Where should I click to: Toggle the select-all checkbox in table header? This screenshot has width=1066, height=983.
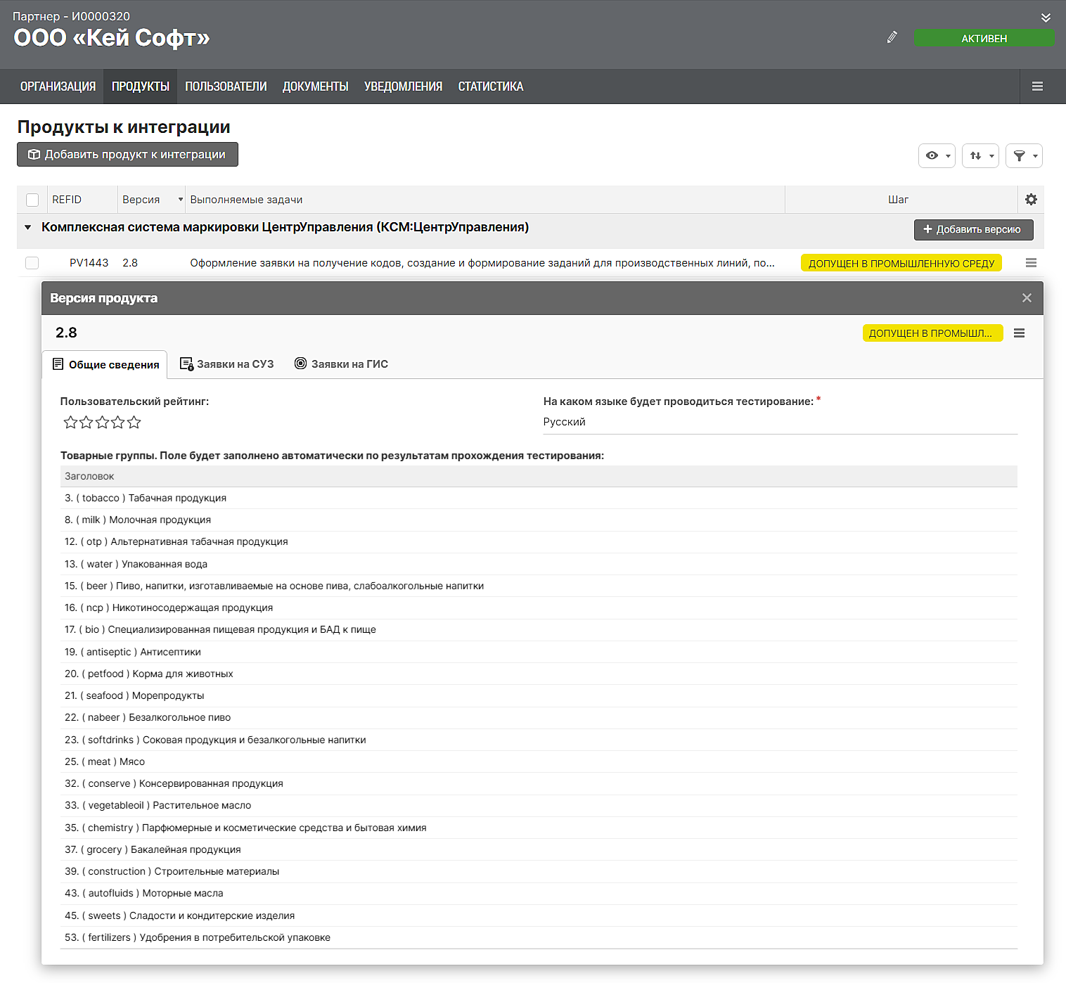click(x=32, y=200)
